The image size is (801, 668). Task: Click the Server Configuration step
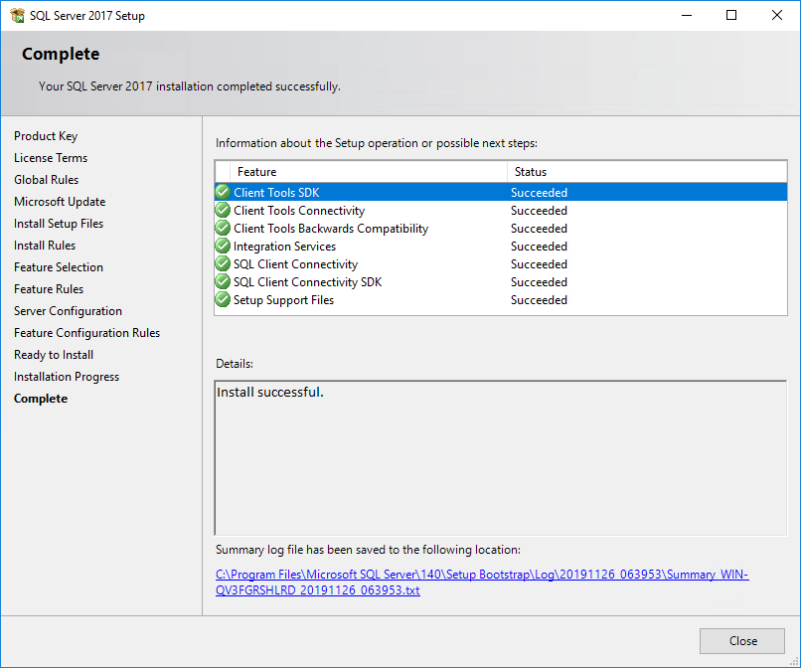[68, 311]
